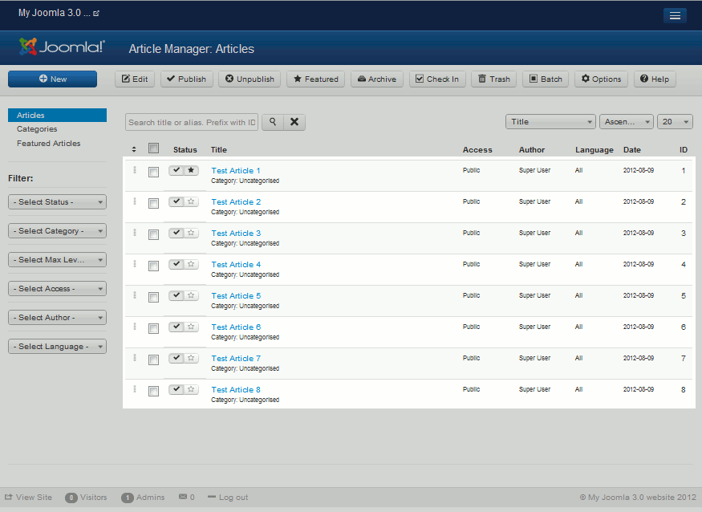Check the box for Test Article 2
This screenshot has height=512, width=702.
[154, 203]
